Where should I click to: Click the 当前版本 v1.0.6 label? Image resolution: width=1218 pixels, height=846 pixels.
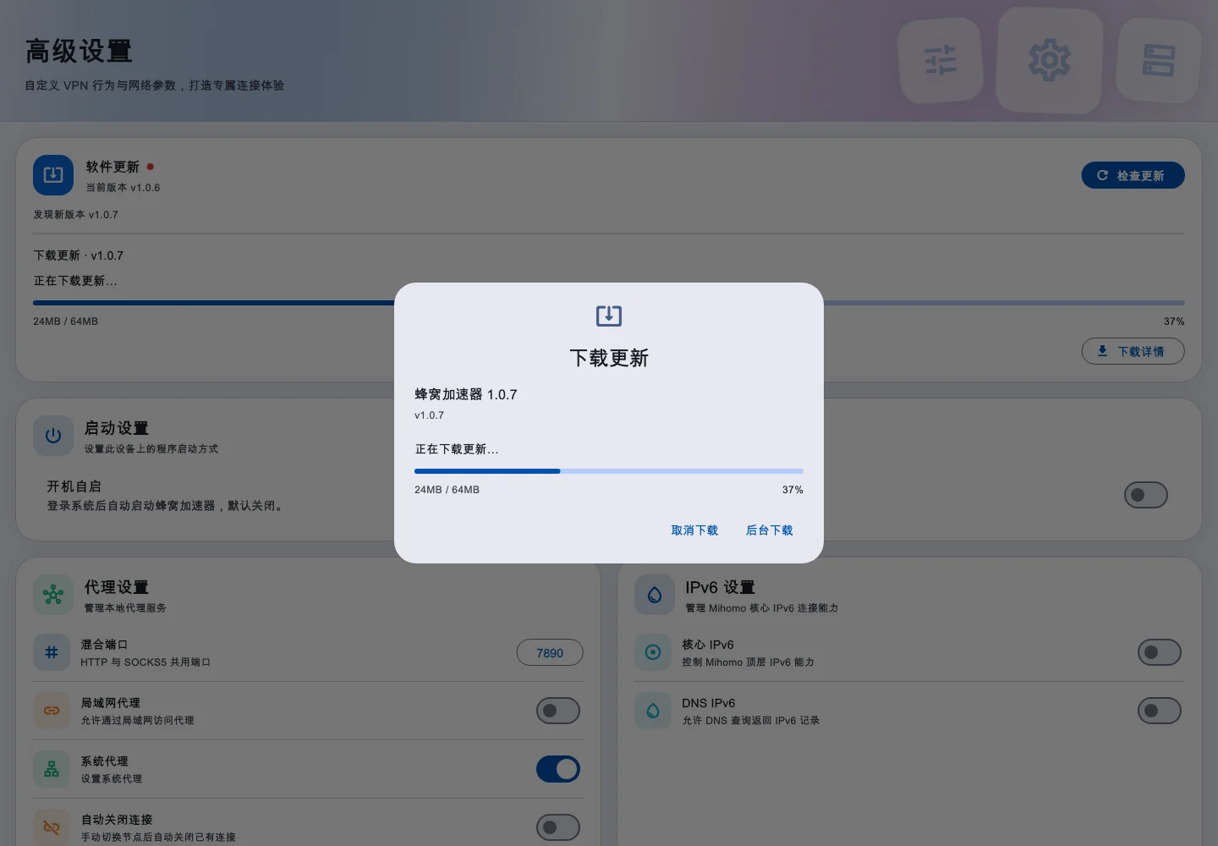click(123, 188)
